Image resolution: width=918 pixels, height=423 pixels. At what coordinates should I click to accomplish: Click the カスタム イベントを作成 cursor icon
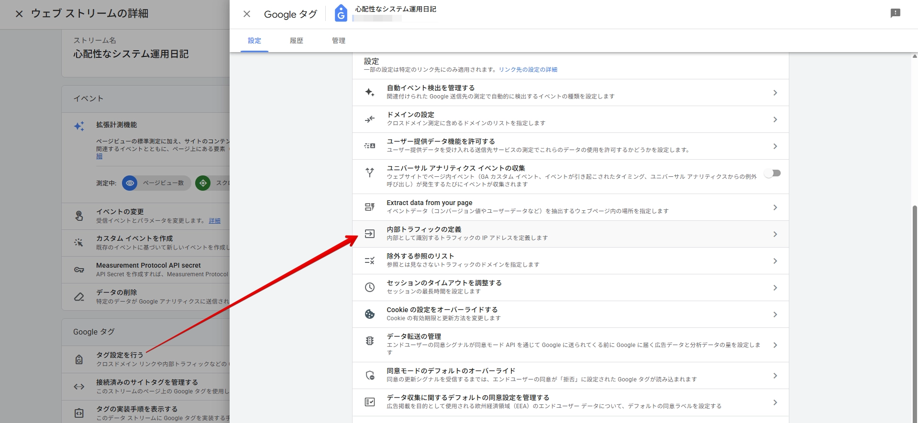[x=79, y=242]
